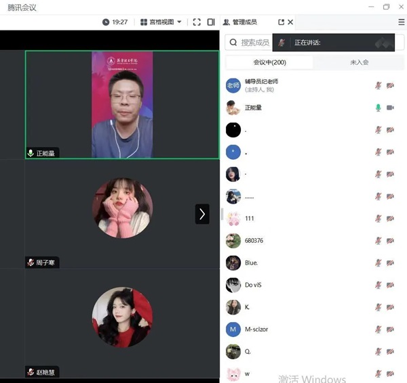
Task: Click the camera-off icon for 680376
Action: click(390, 240)
